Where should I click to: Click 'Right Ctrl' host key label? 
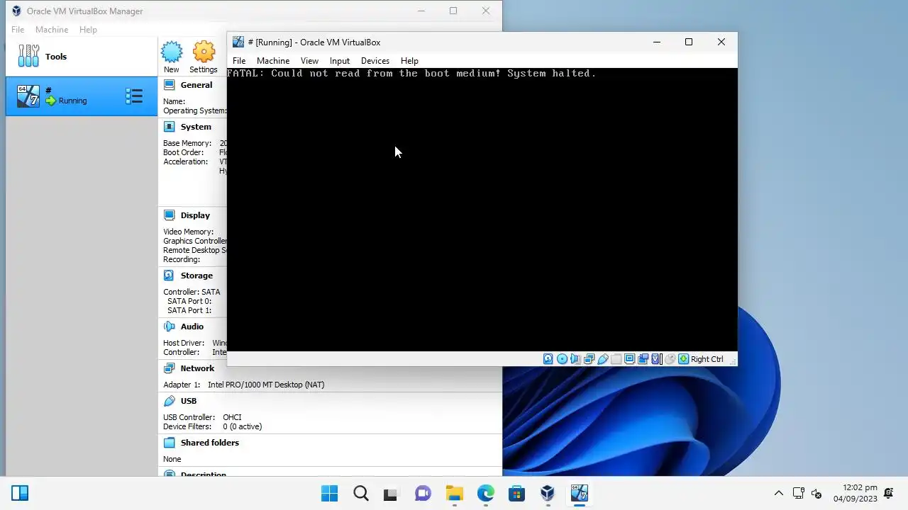click(707, 359)
